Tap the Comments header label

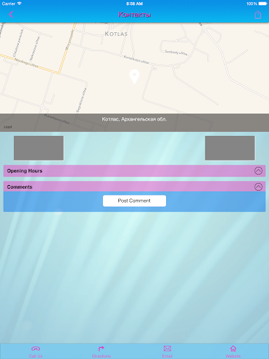(x=20, y=187)
